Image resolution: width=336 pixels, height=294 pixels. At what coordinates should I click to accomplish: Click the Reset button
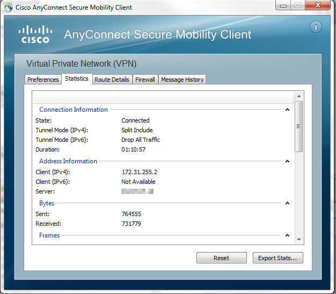coord(222,258)
